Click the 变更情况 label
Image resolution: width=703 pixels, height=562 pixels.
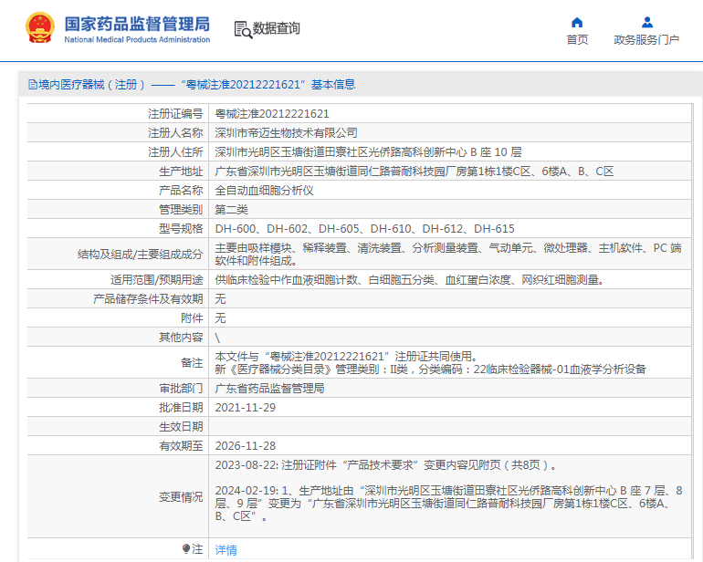pos(181,497)
